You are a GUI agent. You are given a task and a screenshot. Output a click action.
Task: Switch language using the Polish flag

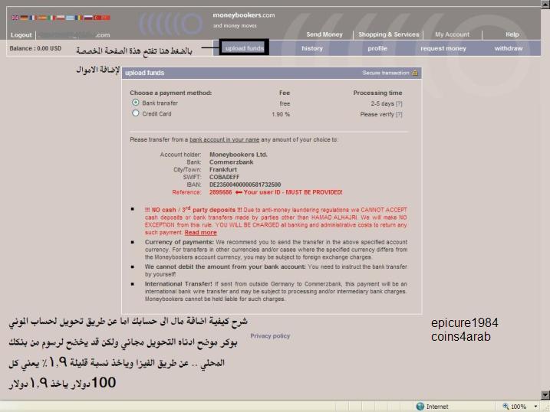click(61, 18)
